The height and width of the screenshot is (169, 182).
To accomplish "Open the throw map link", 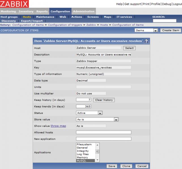I will click(x=58, y=126).
